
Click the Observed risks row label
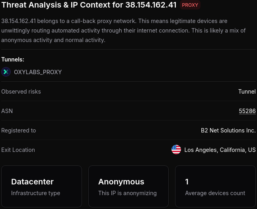(21, 92)
